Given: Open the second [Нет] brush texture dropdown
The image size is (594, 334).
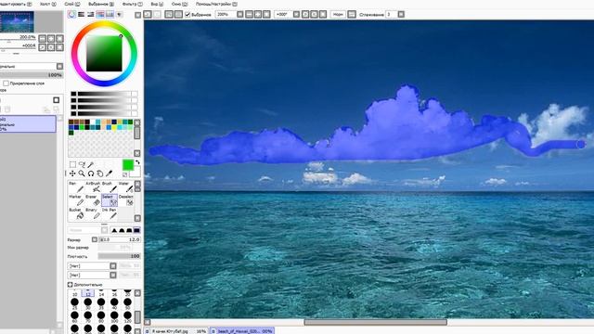Looking at the screenshot, I should click(x=112, y=275).
